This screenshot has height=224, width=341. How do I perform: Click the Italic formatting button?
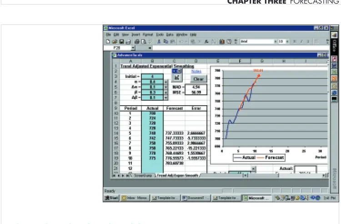(301, 41)
